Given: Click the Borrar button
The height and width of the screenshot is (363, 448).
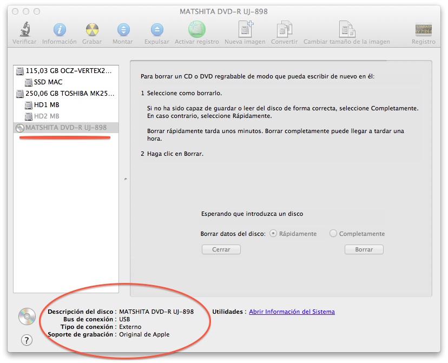Looking at the screenshot, I should coord(364,249).
